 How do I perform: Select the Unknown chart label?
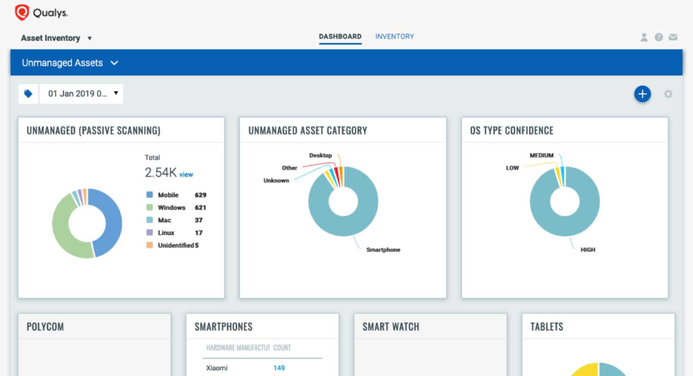click(x=276, y=180)
